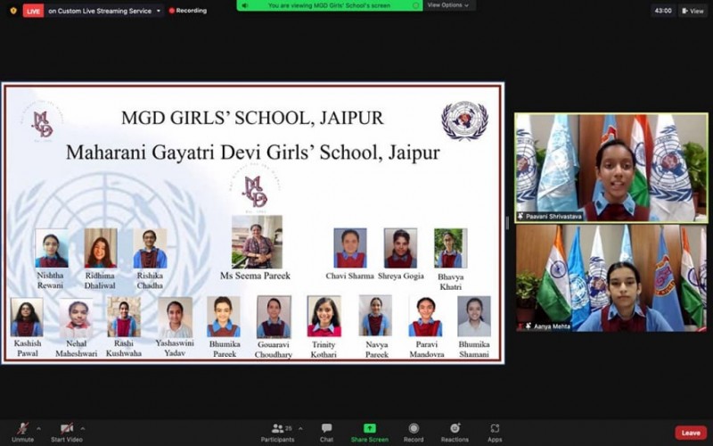Click Bhumika Pareek's photo on slide
The height and width of the screenshot is (446, 713).
pyautogui.click(x=224, y=317)
